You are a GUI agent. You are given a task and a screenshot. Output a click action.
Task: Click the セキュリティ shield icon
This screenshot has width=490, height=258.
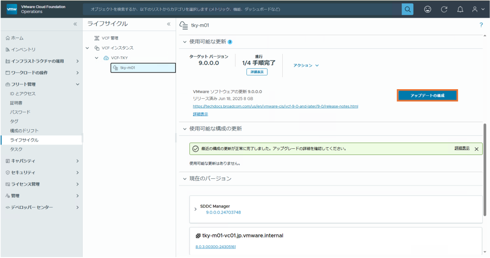coord(8,173)
